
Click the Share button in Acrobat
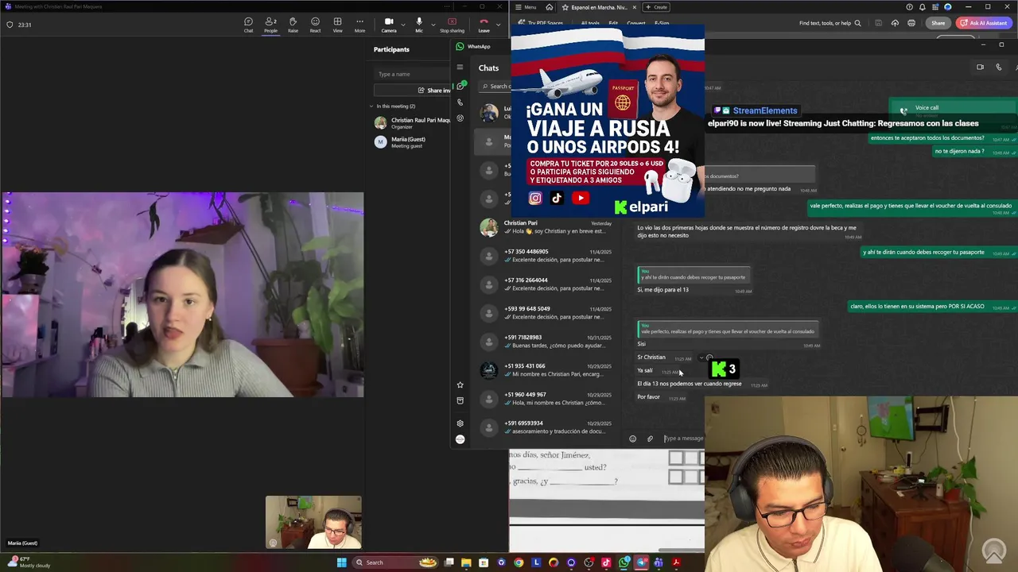[x=938, y=23]
